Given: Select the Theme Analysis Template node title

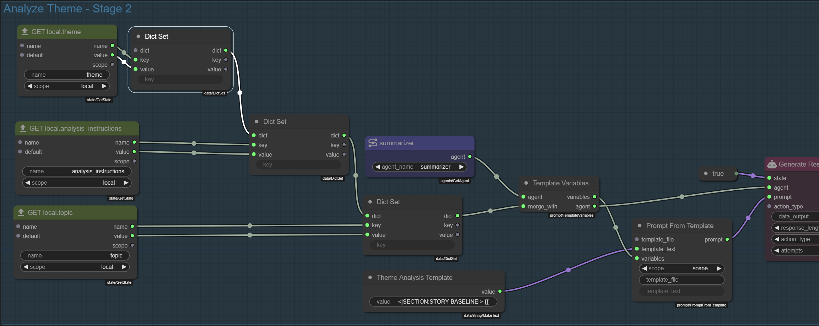Looking at the screenshot, I should [x=414, y=277].
